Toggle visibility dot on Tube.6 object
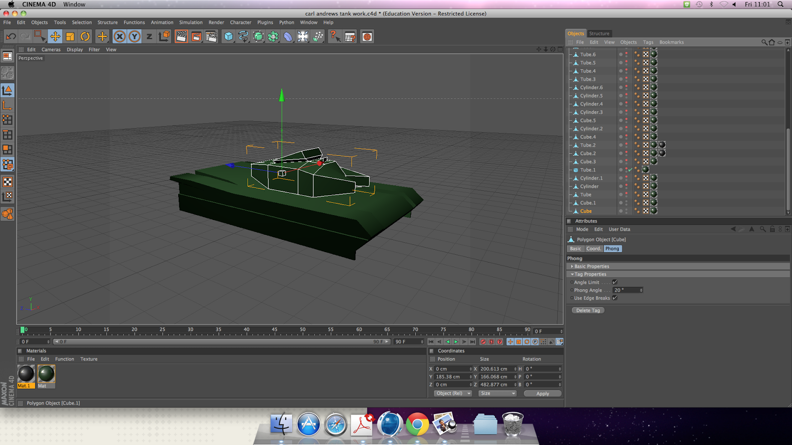The height and width of the screenshot is (445, 792). (620, 54)
